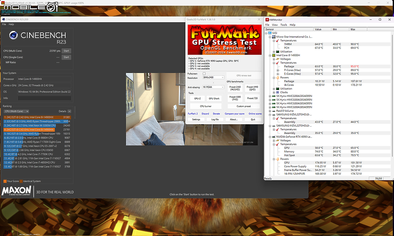The image size is (394, 236).
Task: Start the CPU Multi Core test in Cinebench
Action: point(66,51)
